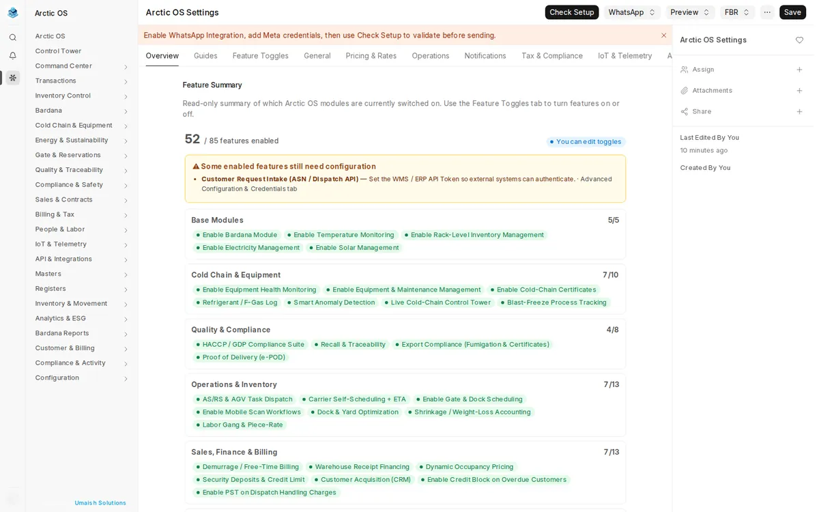Viewport: 819px width, 512px height.
Task: Expand Compliance & Safety group
Action: [x=126, y=186]
